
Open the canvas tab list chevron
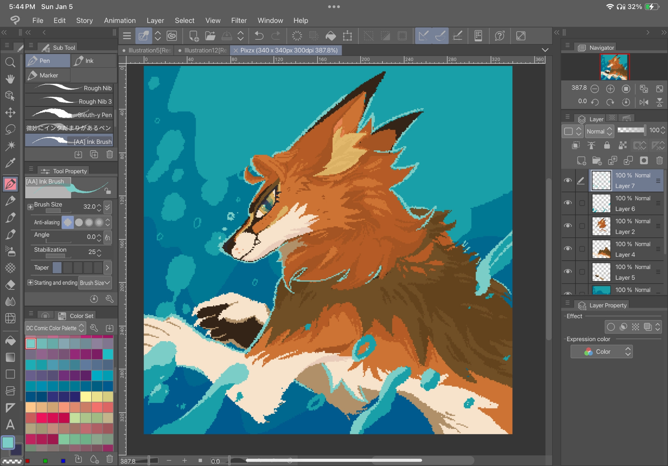point(545,50)
